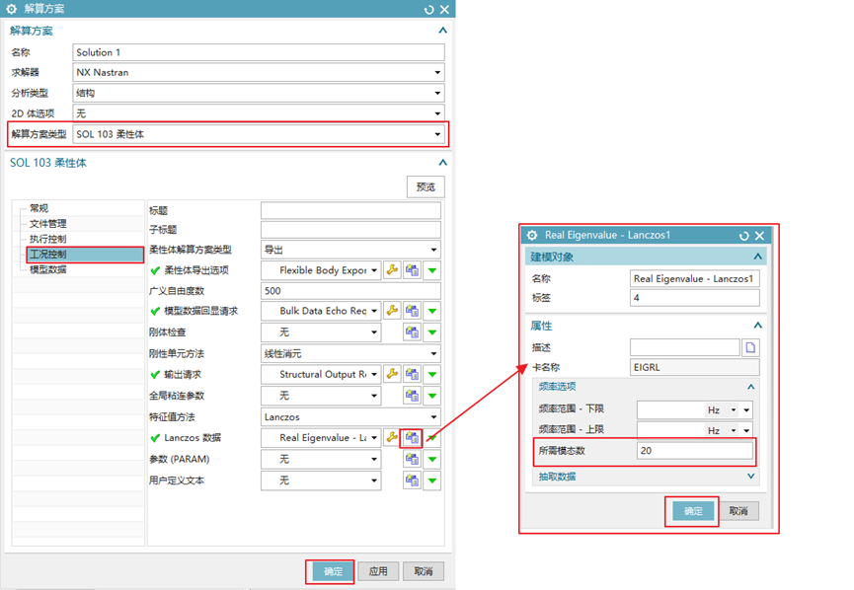Viewport: 854px width, 590px height.
Task: Open green arrow menu for 输出请求
Action: pos(431,375)
